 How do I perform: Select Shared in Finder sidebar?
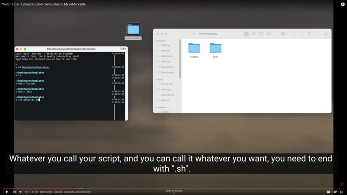pos(165,100)
